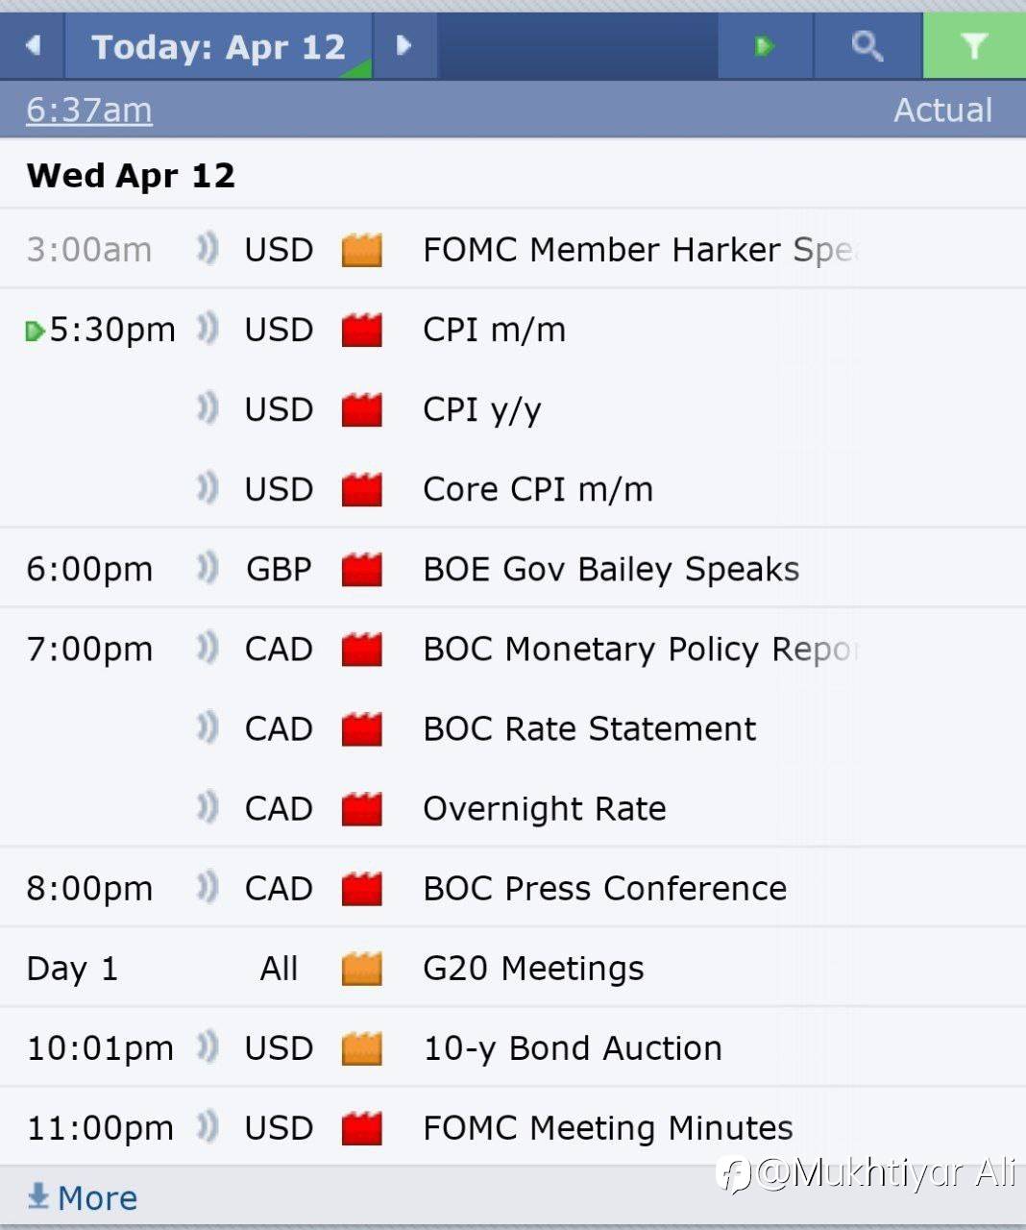
Task: Go to previous day arrow
Action: 33,45
